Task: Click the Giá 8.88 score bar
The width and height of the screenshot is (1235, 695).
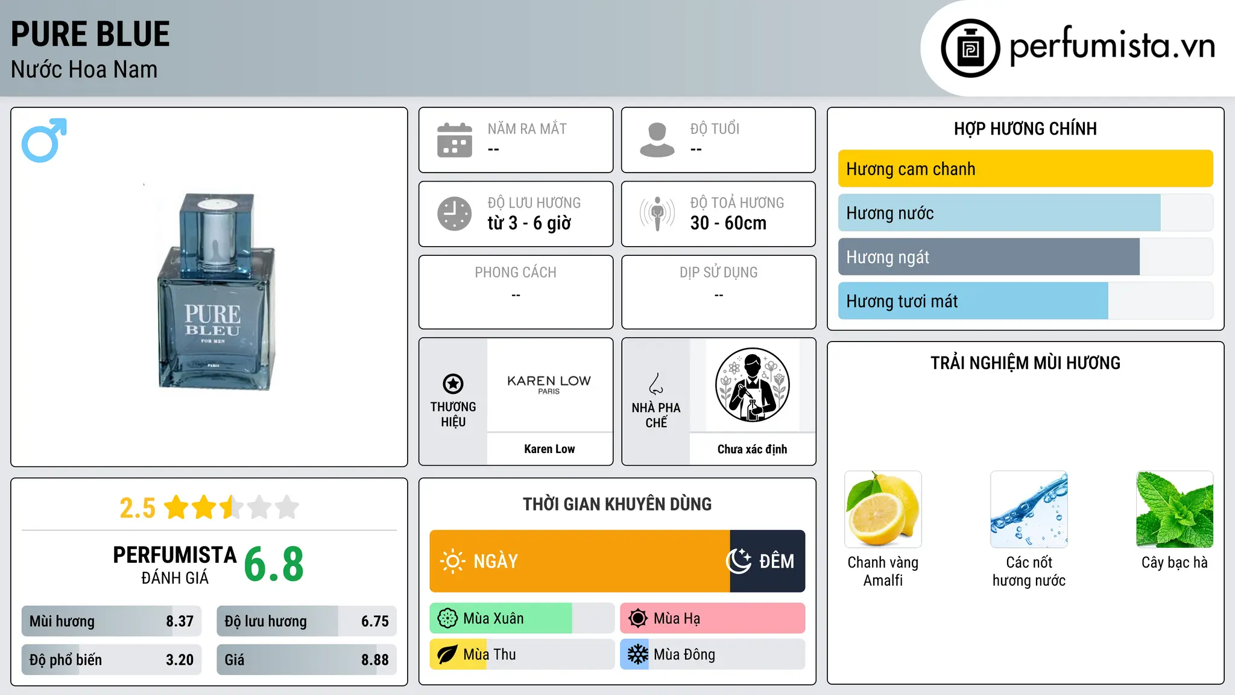Action: click(x=306, y=660)
